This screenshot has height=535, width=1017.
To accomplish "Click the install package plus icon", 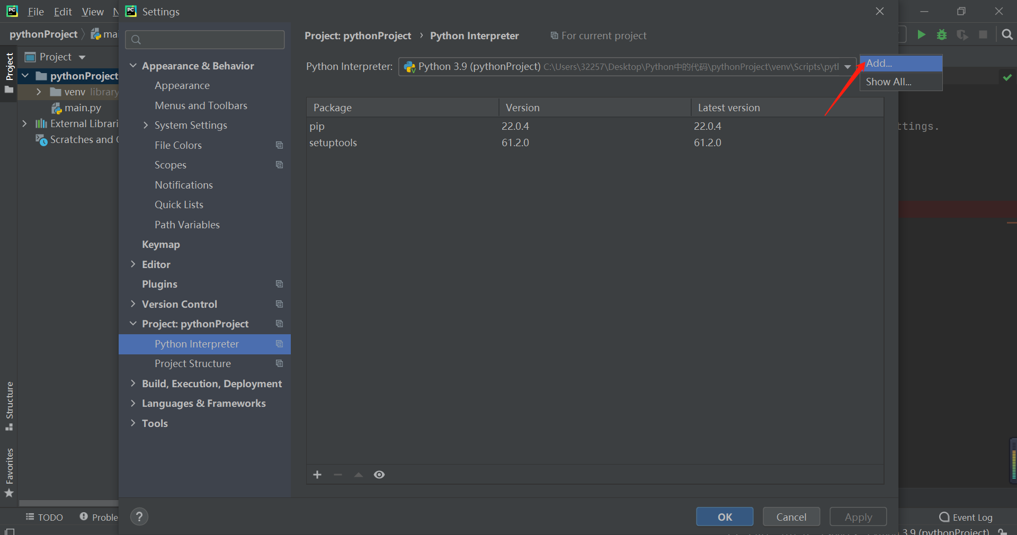I will point(317,475).
